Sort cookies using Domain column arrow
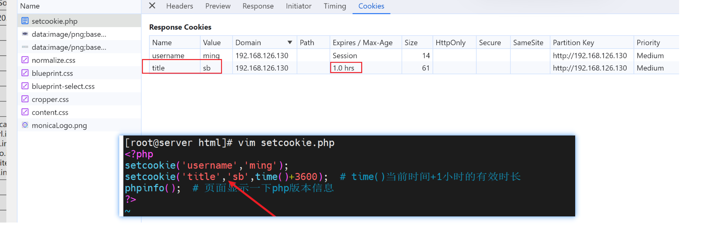 click(x=290, y=42)
